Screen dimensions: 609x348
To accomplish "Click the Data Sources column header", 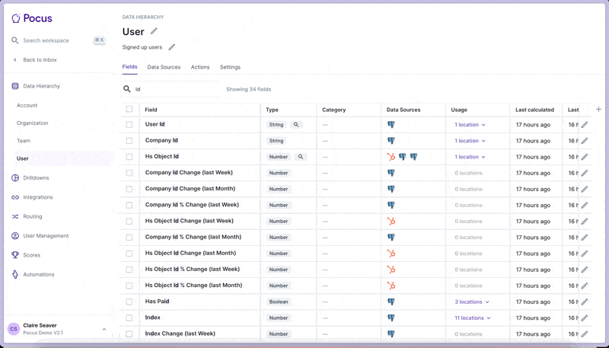I will coord(403,110).
